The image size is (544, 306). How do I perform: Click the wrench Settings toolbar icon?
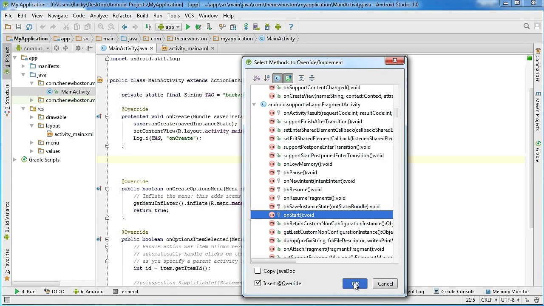[x=222, y=27]
